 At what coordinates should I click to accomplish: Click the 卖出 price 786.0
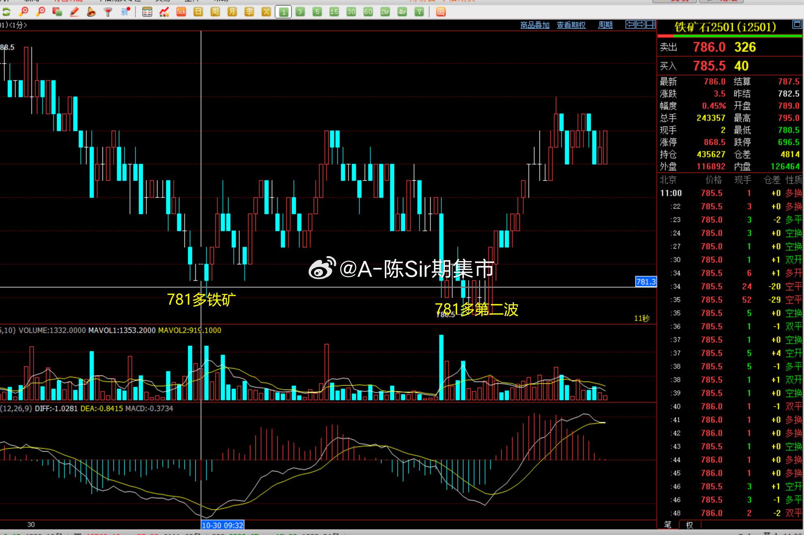tap(709, 47)
